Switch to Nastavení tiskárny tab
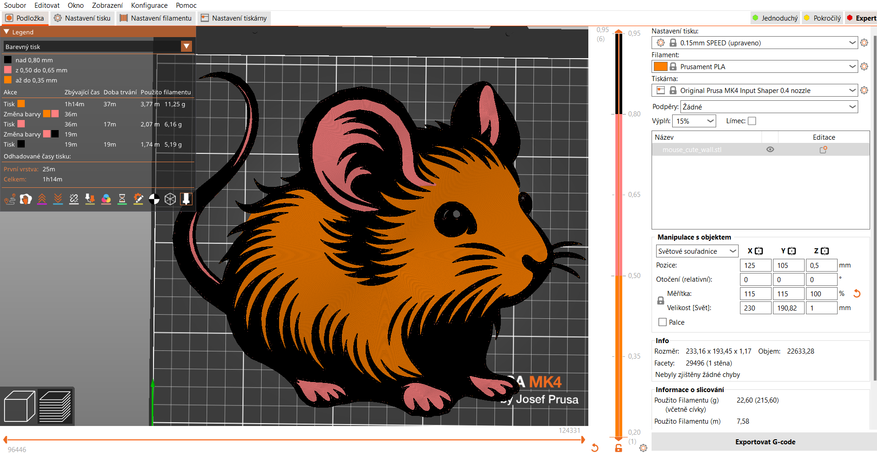Screen dimensions: 877x453 tap(234, 18)
